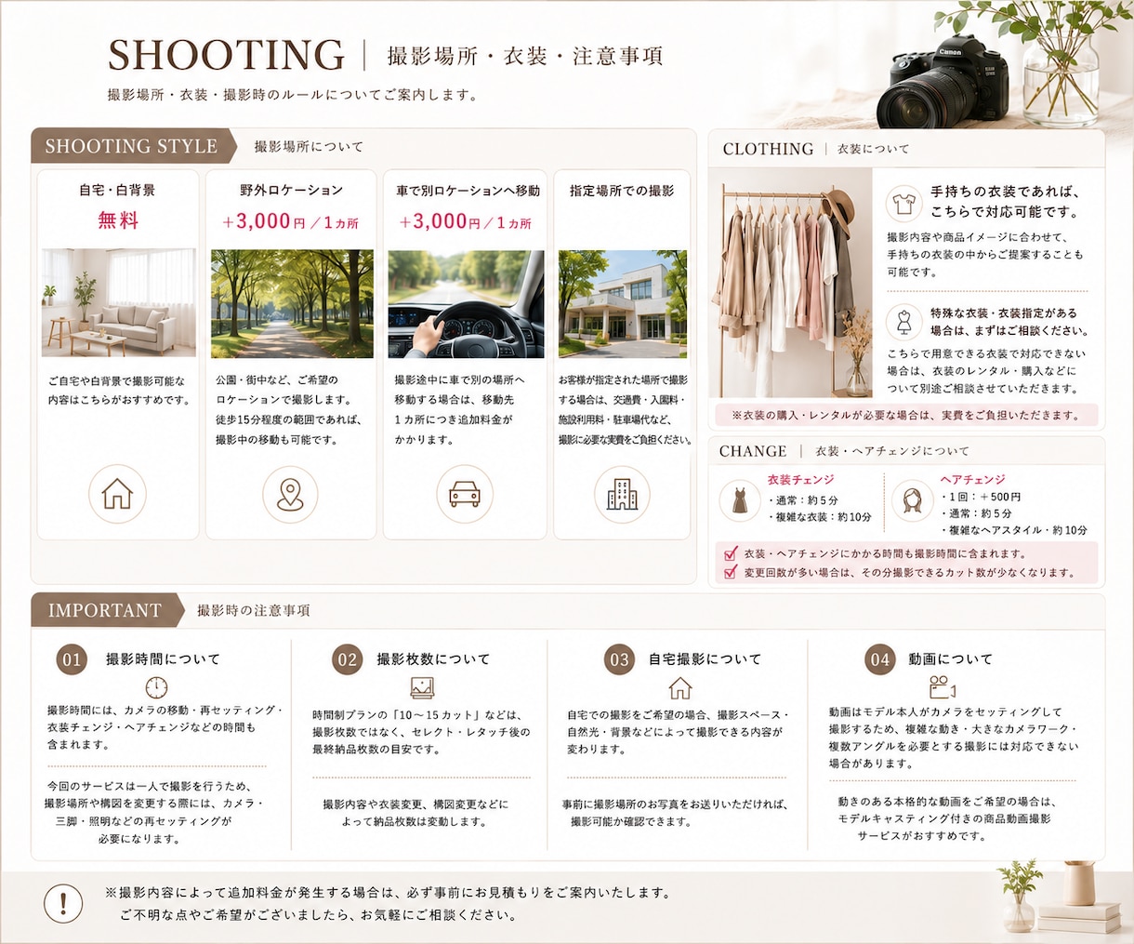
Task: Click the CLOTHING heading
Action: tap(768, 149)
